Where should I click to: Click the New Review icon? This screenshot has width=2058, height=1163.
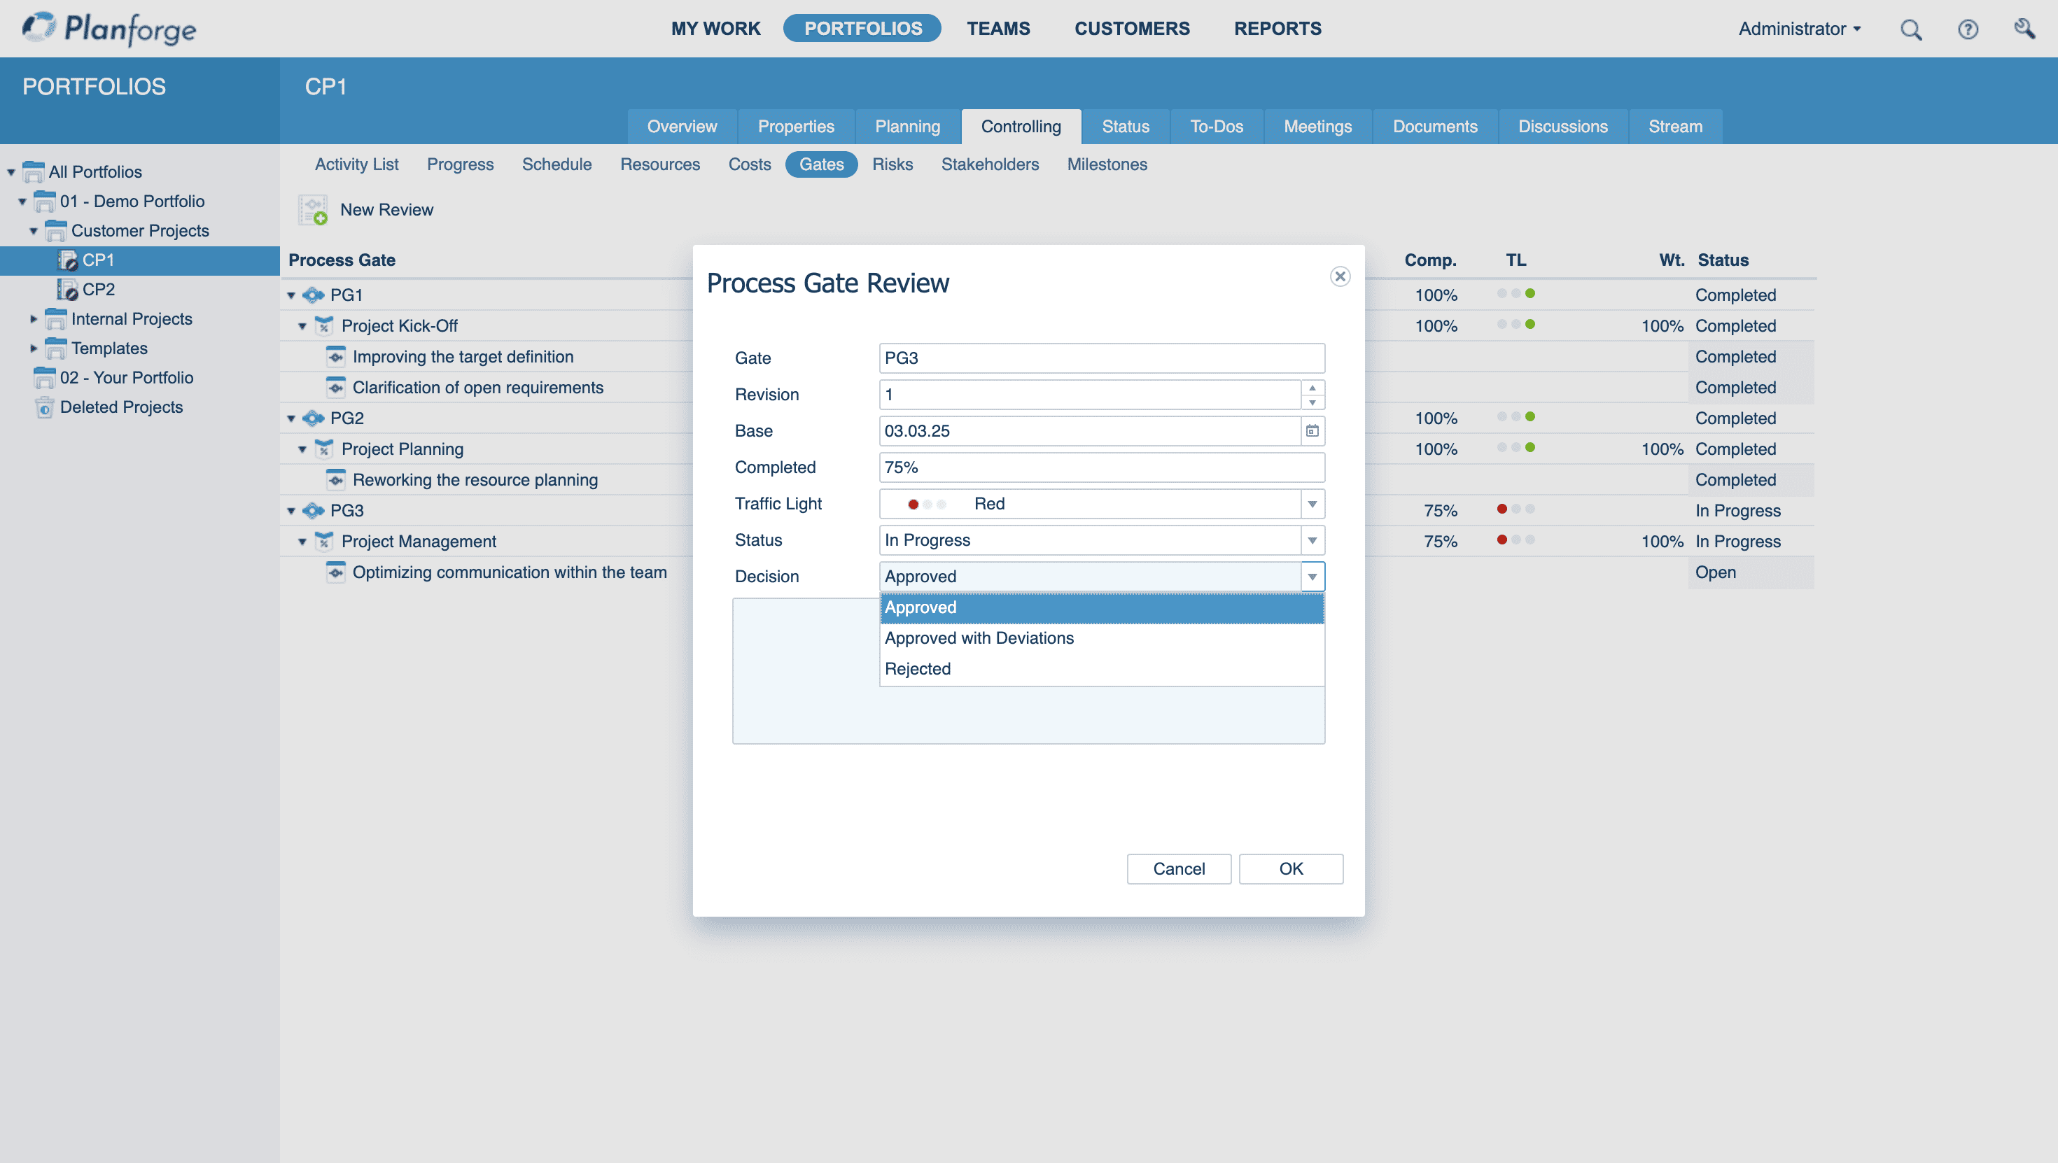[313, 210]
